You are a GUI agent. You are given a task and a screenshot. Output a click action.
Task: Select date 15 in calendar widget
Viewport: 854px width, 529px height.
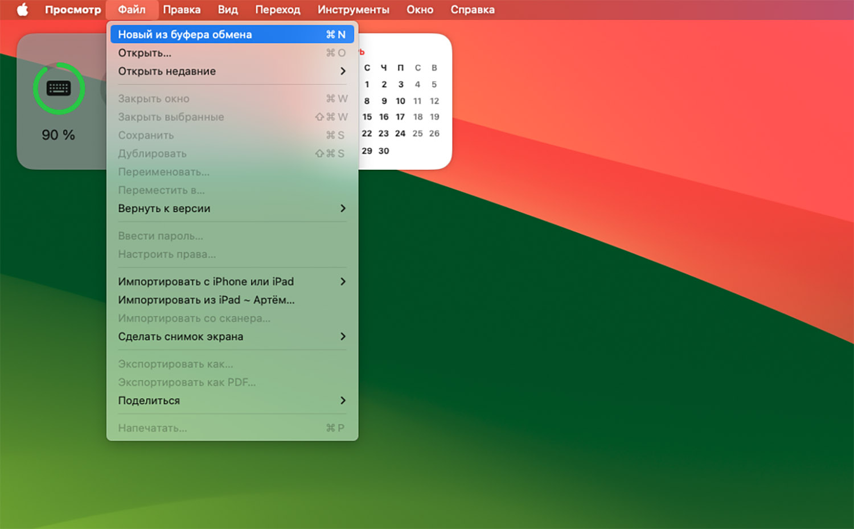[367, 117]
